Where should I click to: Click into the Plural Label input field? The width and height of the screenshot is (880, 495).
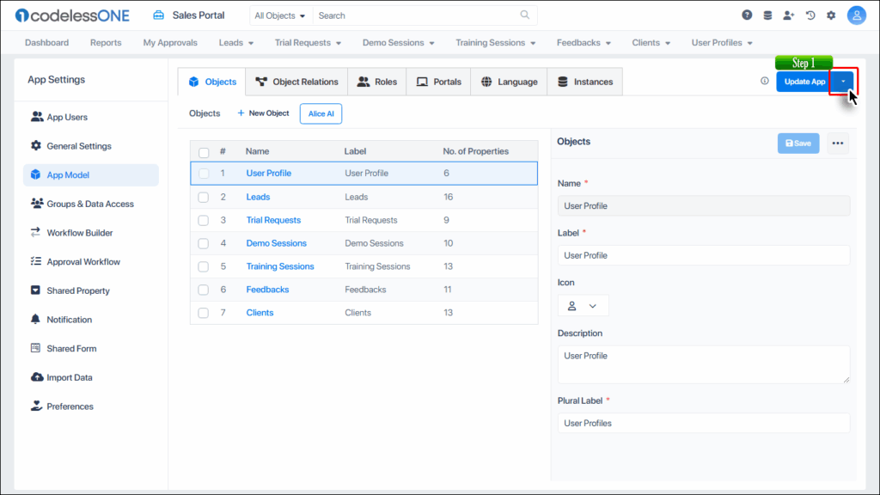click(703, 423)
